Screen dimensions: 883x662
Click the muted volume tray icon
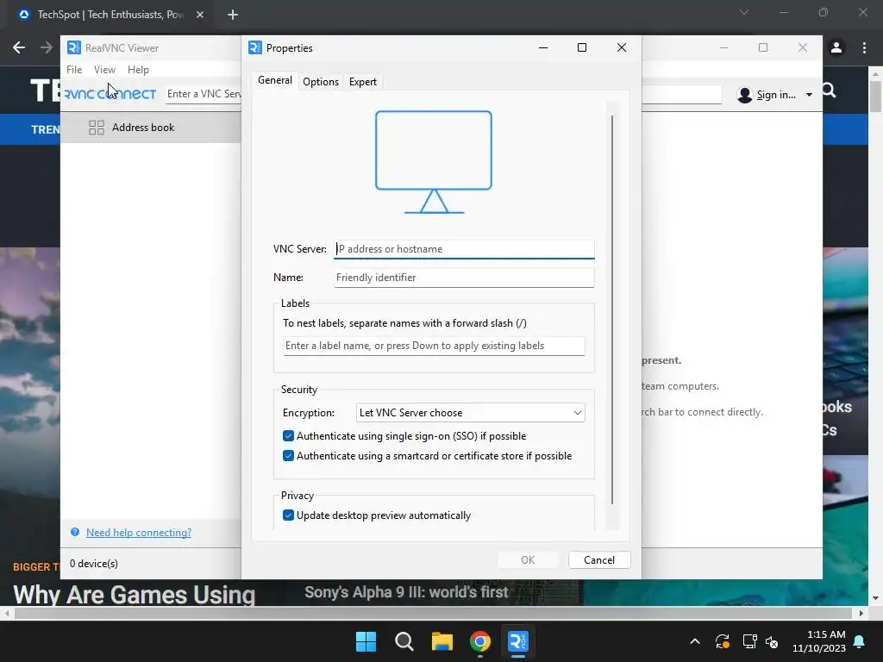click(772, 641)
